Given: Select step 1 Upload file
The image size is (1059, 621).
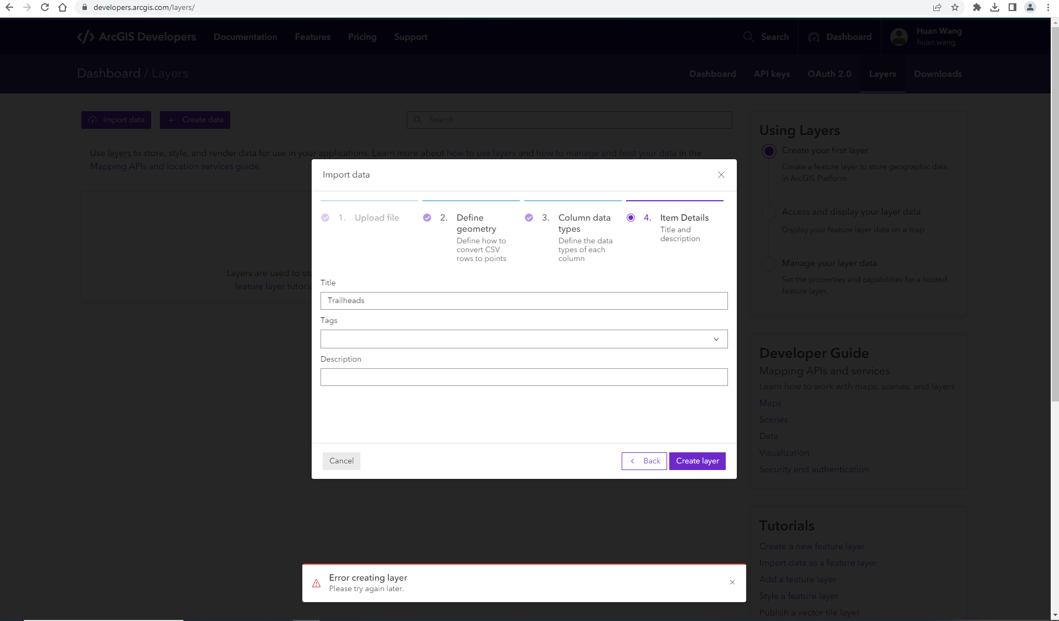Looking at the screenshot, I should pos(368,218).
